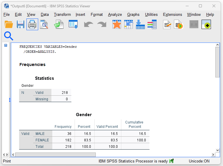Open the Format menu

[97, 14]
